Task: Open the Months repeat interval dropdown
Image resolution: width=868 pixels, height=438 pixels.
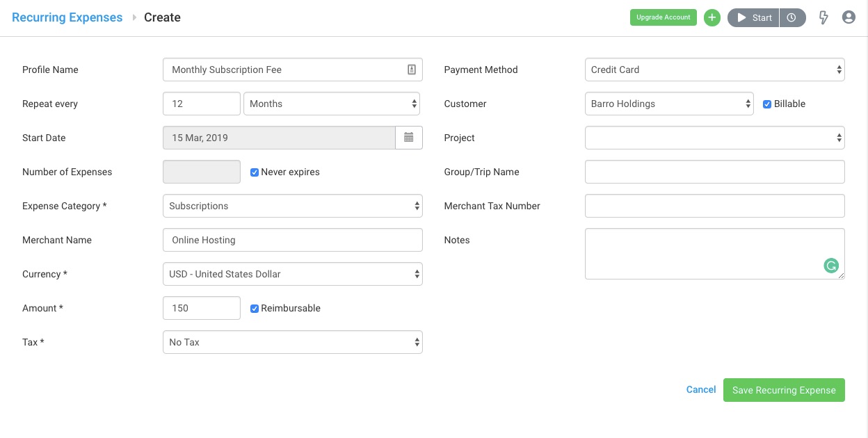Action: tap(332, 104)
